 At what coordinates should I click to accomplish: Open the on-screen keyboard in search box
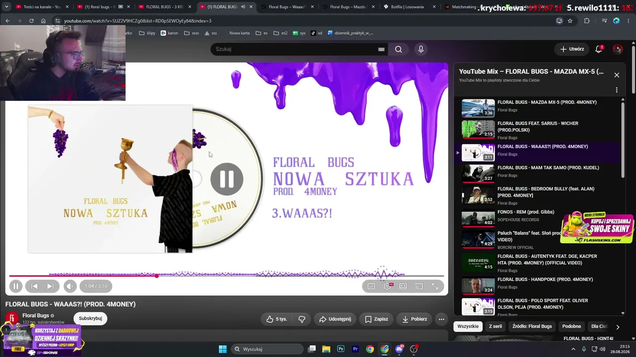pos(381,49)
